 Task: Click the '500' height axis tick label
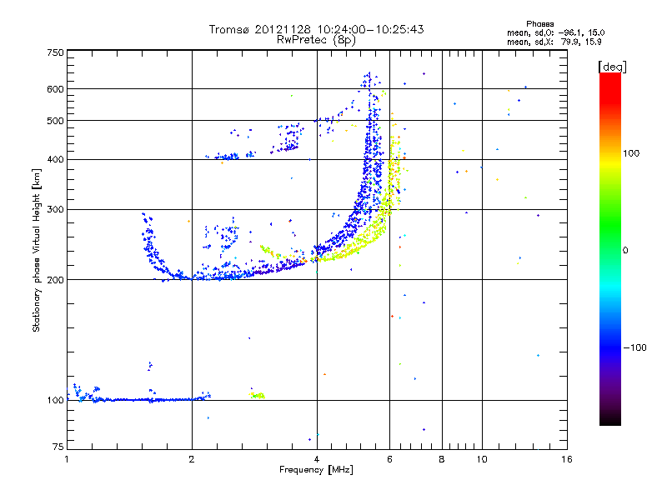pyautogui.click(x=56, y=121)
